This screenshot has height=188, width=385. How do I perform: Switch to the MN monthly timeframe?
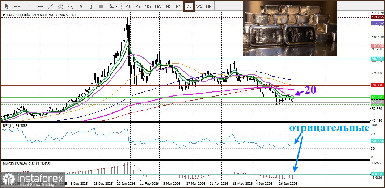(209, 6)
